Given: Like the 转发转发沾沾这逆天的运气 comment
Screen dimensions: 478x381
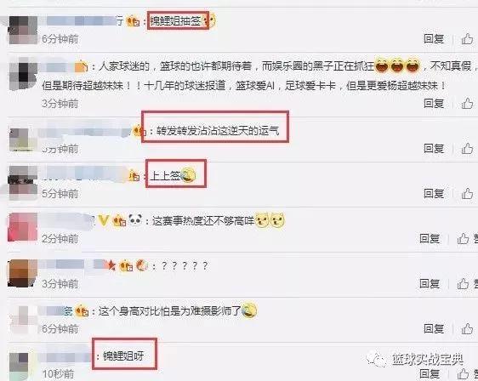Looking at the screenshot, I should pyautogui.click(x=467, y=149).
